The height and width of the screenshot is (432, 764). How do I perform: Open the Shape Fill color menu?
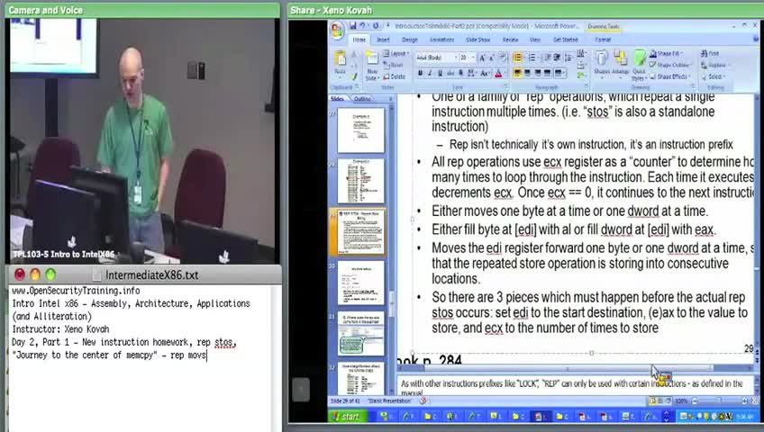(x=668, y=53)
